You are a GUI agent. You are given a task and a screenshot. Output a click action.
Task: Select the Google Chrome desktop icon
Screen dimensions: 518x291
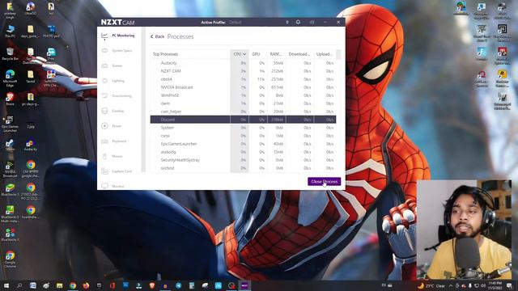(x=10, y=259)
